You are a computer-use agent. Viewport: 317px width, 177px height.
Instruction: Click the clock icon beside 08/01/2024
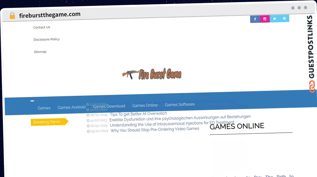click(x=88, y=115)
